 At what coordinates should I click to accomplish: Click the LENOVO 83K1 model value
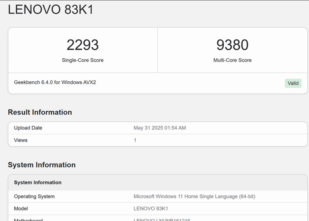click(150, 209)
